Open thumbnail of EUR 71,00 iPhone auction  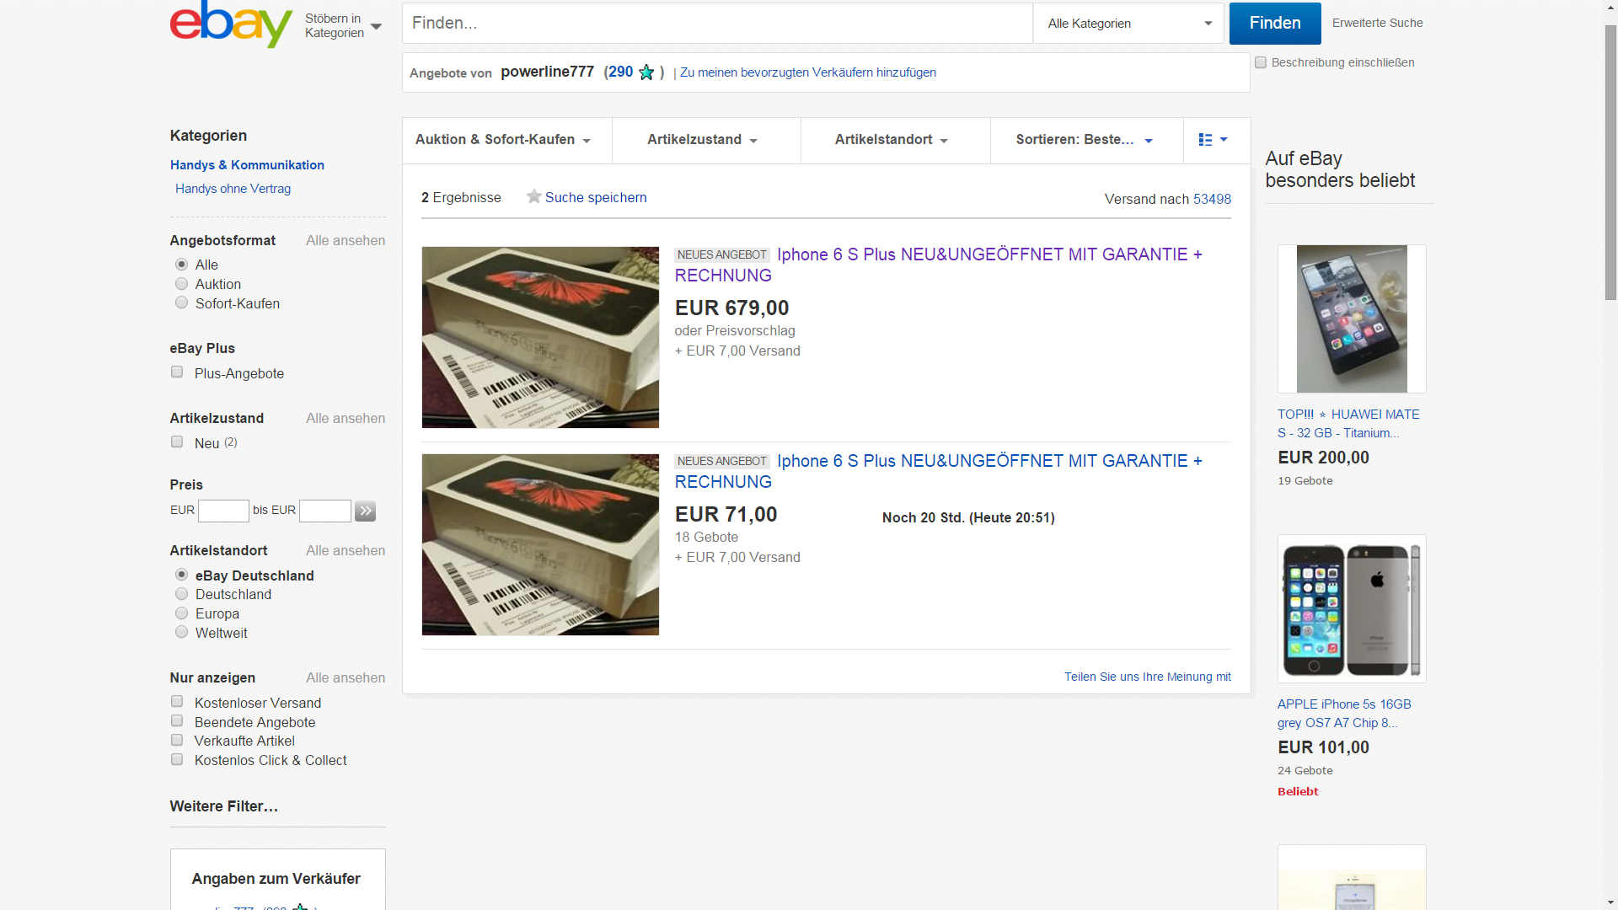pos(540,544)
